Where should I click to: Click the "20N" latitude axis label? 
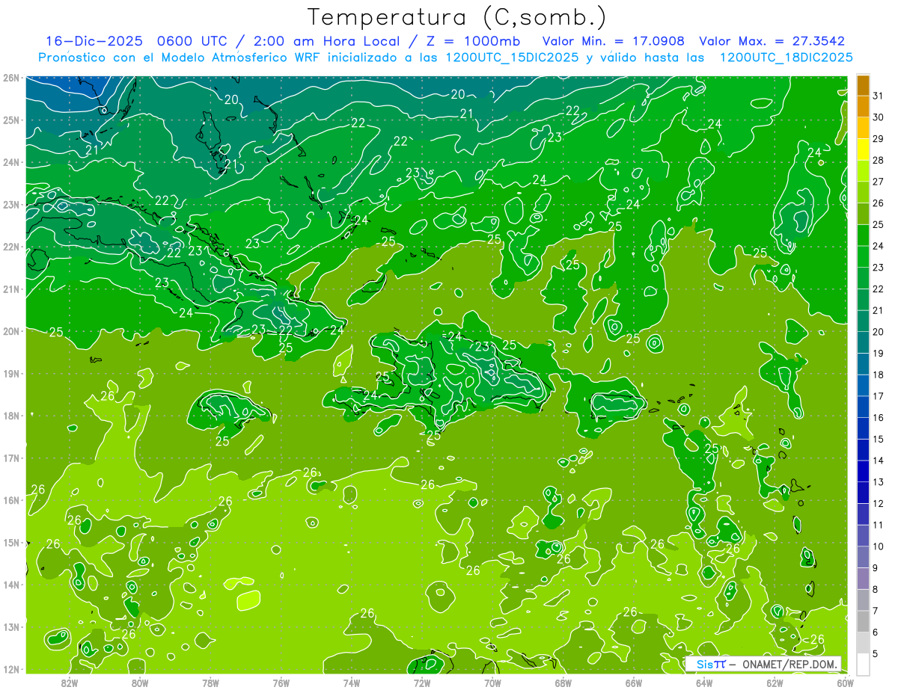11,331
